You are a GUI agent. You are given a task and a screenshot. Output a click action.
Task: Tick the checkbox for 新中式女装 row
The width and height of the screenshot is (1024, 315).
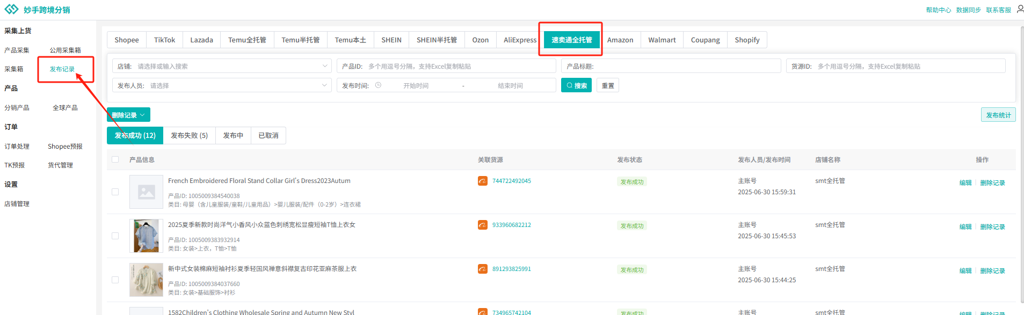click(x=115, y=280)
